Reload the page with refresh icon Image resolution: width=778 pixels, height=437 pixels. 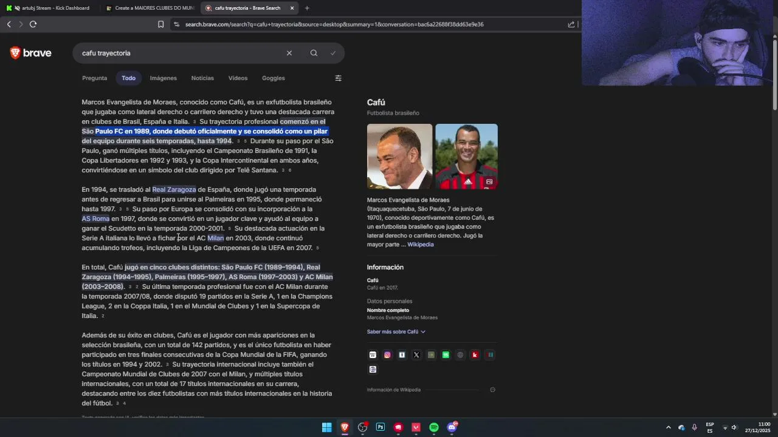click(x=33, y=24)
